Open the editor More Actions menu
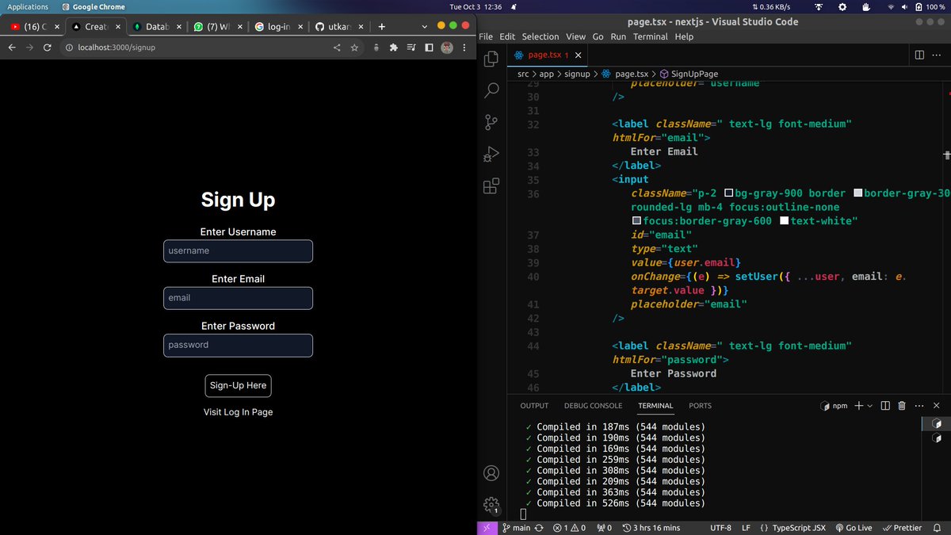Image resolution: width=951 pixels, height=535 pixels. pyautogui.click(x=938, y=55)
